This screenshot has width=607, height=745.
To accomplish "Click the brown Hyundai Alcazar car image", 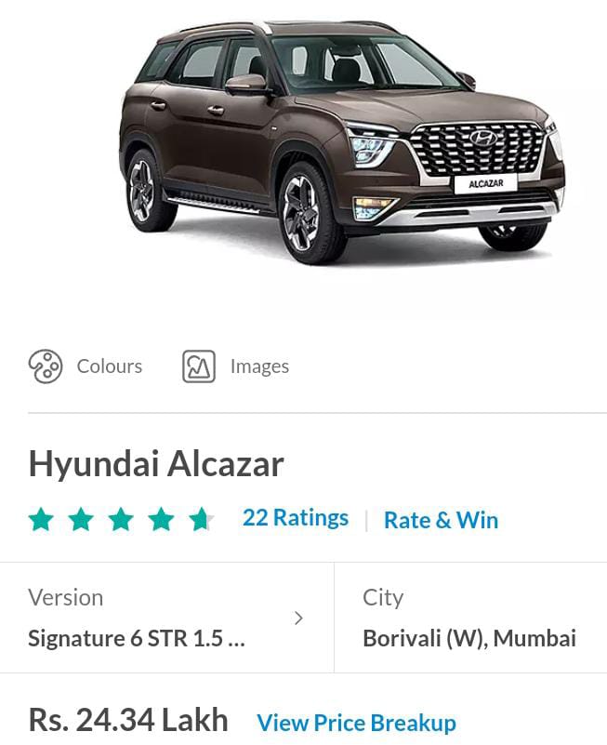I will [x=343, y=140].
